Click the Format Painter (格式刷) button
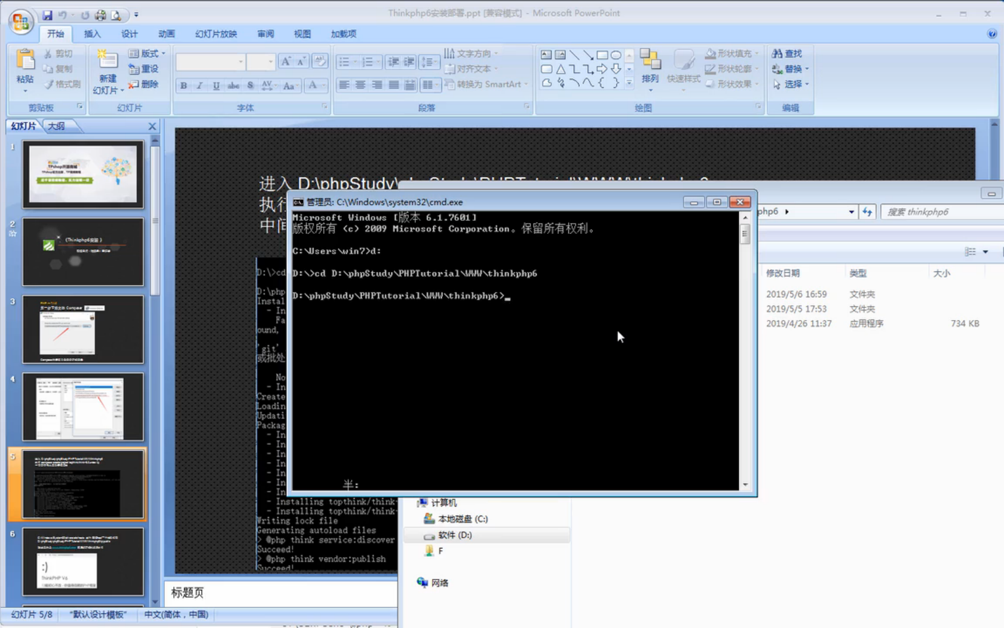The width and height of the screenshot is (1004, 628). [x=62, y=84]
